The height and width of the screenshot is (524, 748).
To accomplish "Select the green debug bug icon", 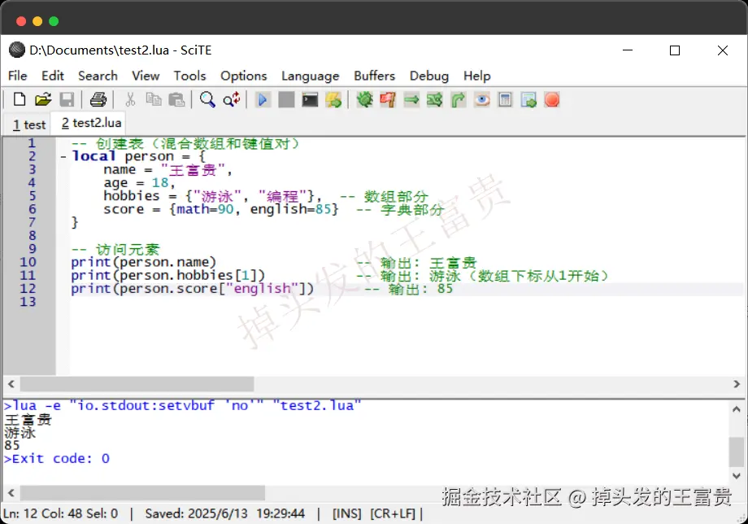I will (x=364, y=98).
